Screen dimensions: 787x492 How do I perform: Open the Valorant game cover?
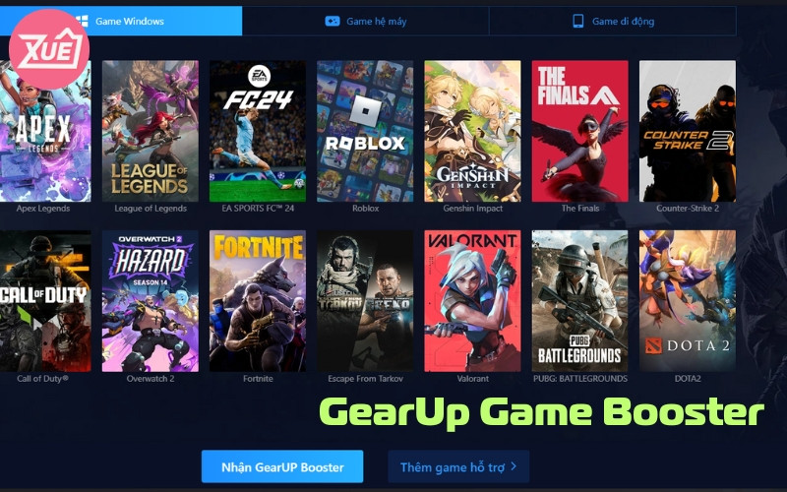point(472,301)
